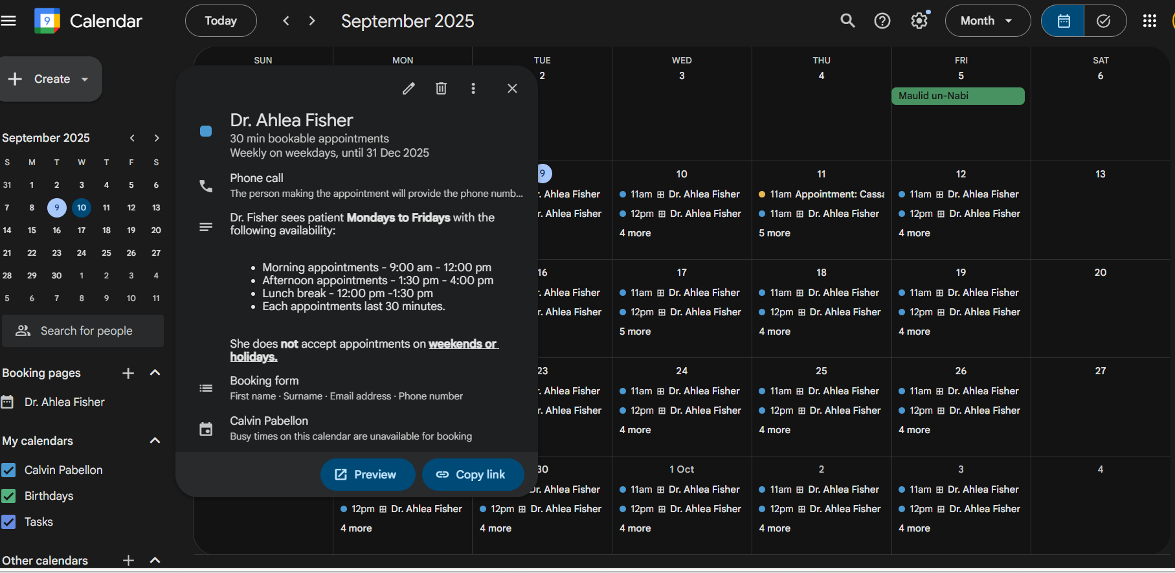This screenshot has height=573, width=1175.
Task: Type in Search for people field
Action: pos(87,331)
